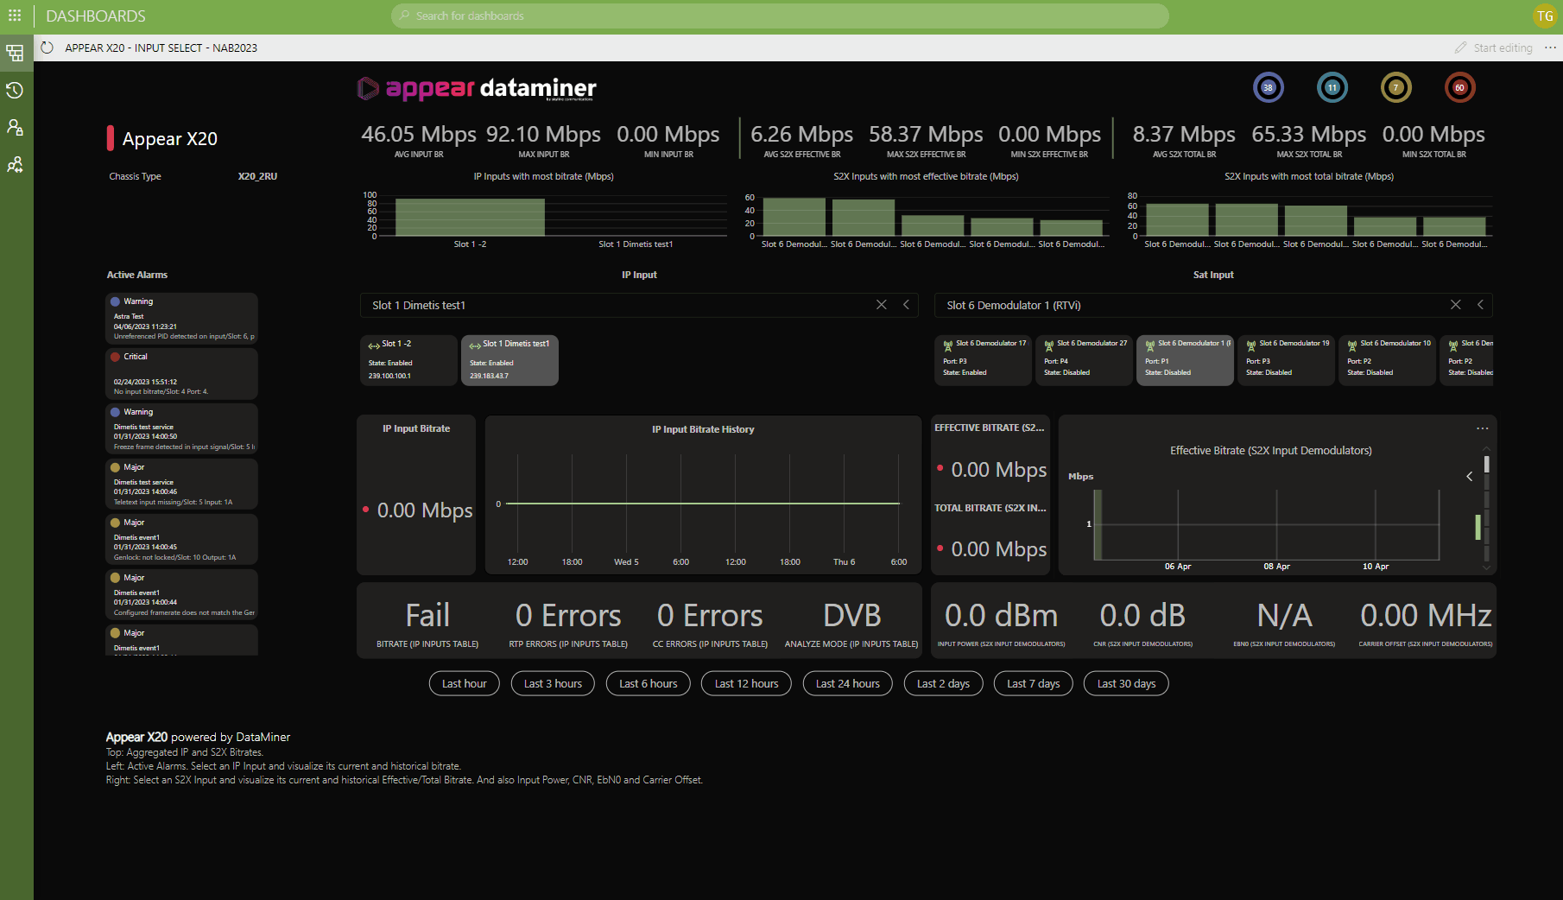Select the Last 3 hours time range
Viewport: 1563px width, 900px height.
[553, 683]
